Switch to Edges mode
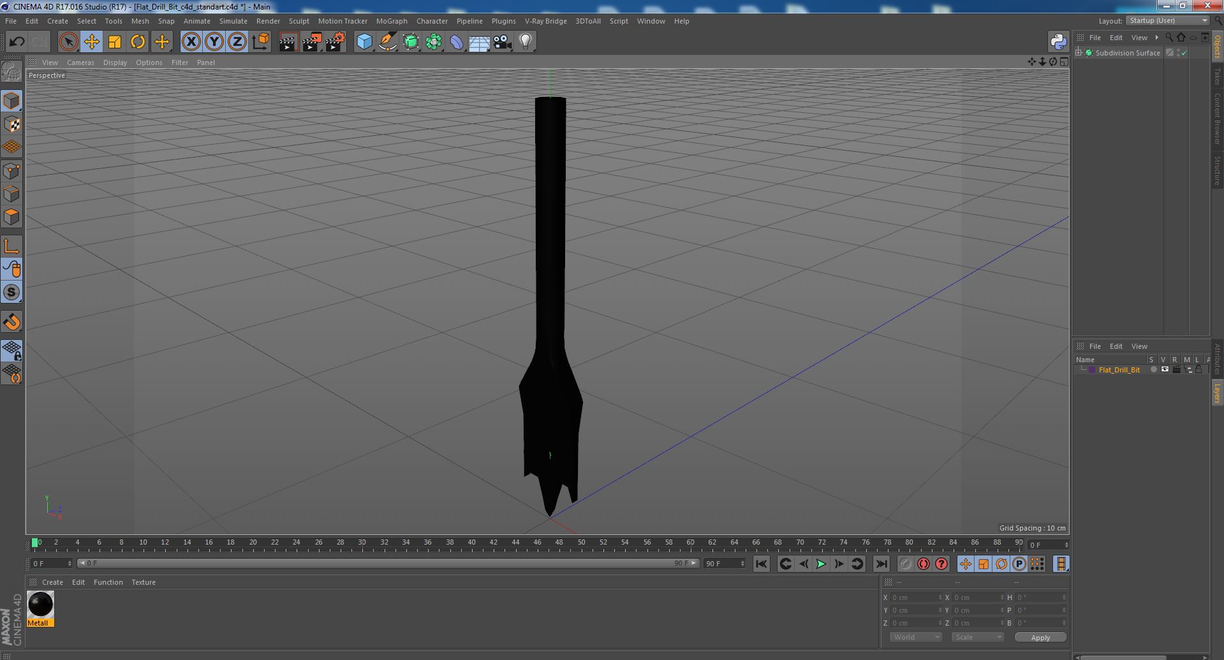The width and height of the screenshot is (1224, 660). 11,194
